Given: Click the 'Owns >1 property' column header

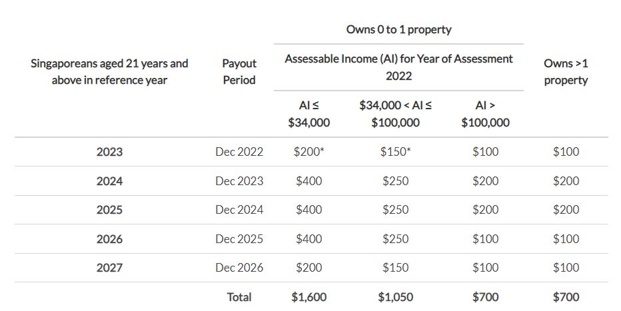Looking at the screenshot, I should 566,72.
